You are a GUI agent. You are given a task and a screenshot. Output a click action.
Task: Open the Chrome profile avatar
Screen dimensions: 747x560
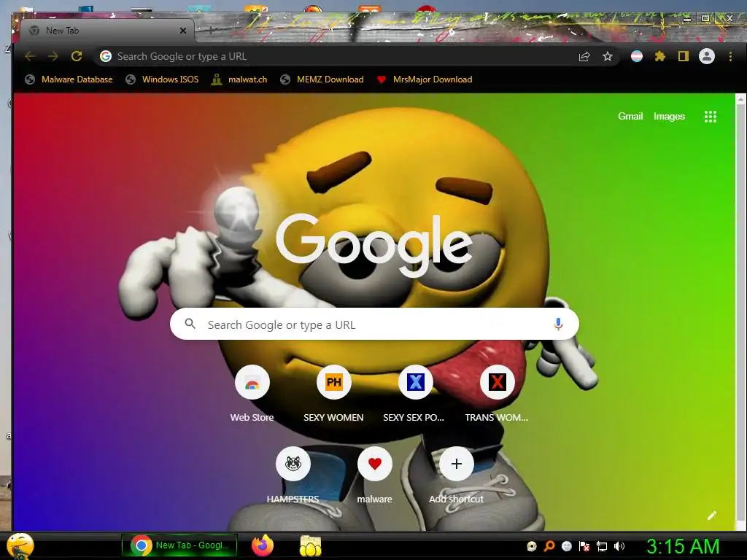706,56
